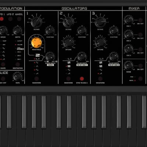Select the sawtooth LFO shape icon
This screenshot has height=147, width=147.
(x=4, y=59)
